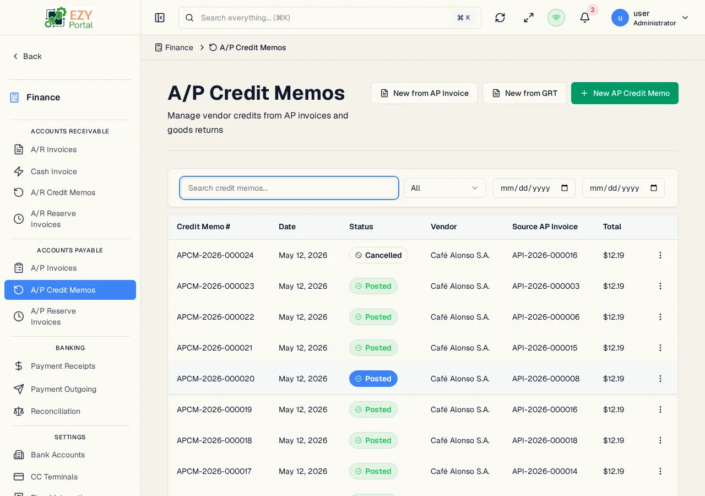The image size is (705, 496).
Task: Click the Finance calculator icon in the sidebar header
Action: coord(14,98)
